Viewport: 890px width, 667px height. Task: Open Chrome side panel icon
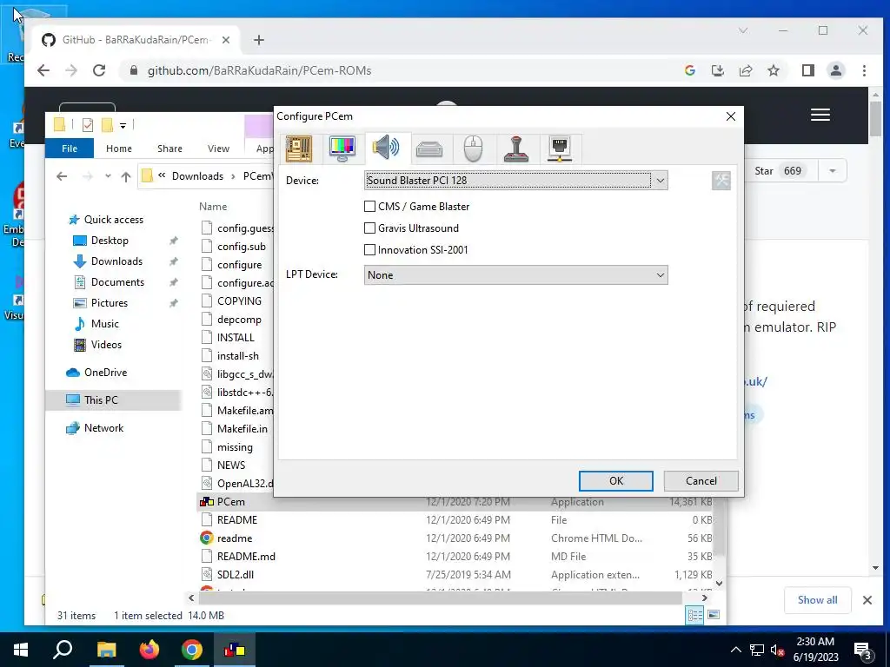(808, 70)
